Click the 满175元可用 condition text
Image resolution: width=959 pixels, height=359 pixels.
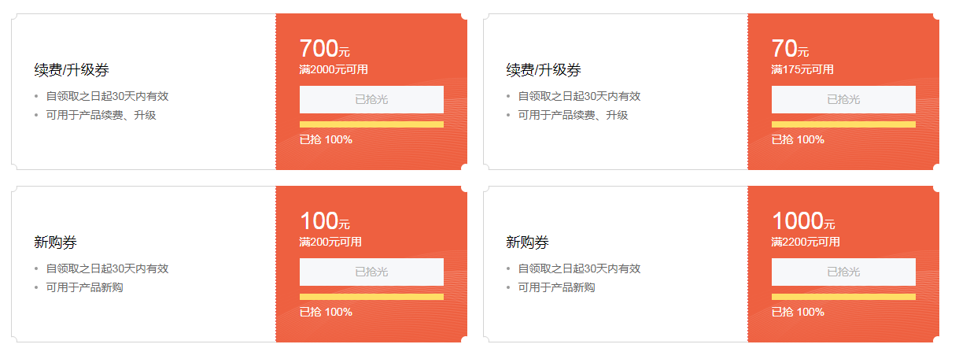pyautogui.click(x=802, y=69)
